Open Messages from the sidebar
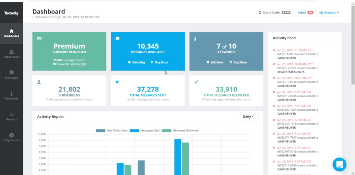The width and height of the screenshot is (355, 175). click(x=11, y=75)
